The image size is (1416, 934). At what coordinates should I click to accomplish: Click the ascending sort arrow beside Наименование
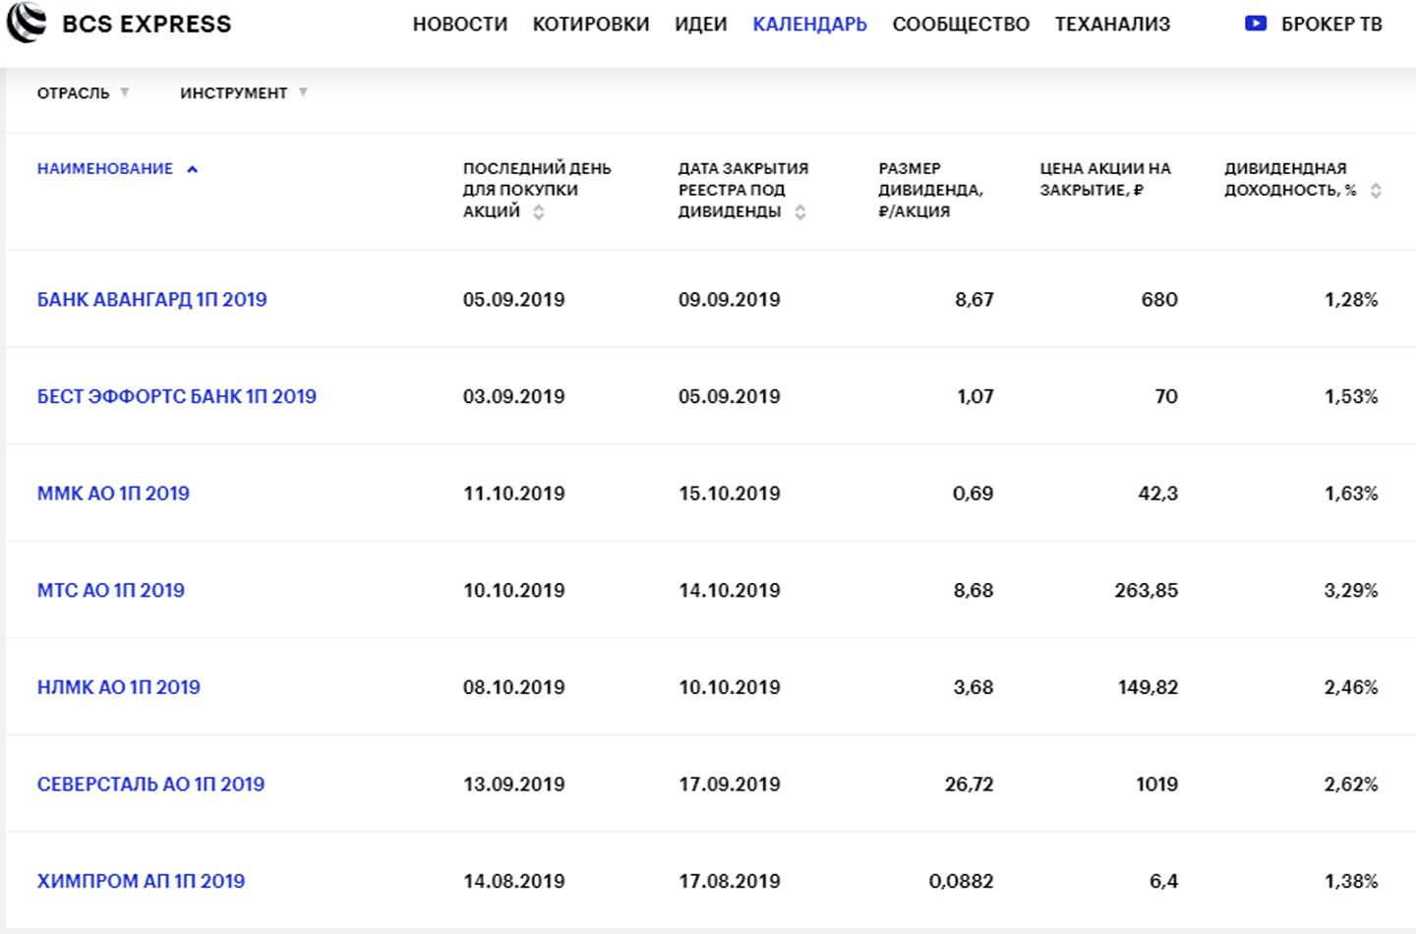click(x=193, y=169)
